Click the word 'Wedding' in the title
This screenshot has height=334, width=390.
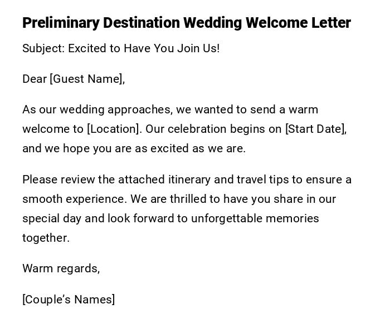[x=213, y=23]
